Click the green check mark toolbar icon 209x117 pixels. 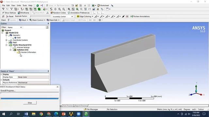coord(38,6)
